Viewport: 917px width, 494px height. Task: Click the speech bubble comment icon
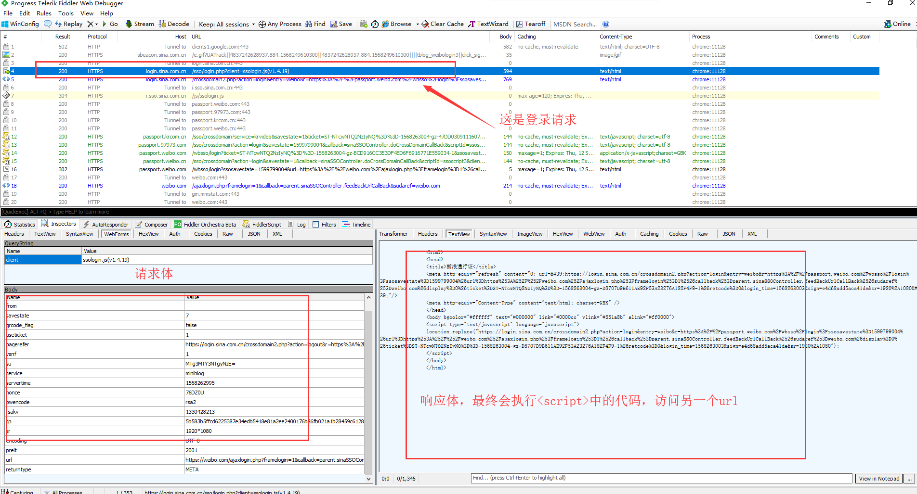tap(47, 24)
